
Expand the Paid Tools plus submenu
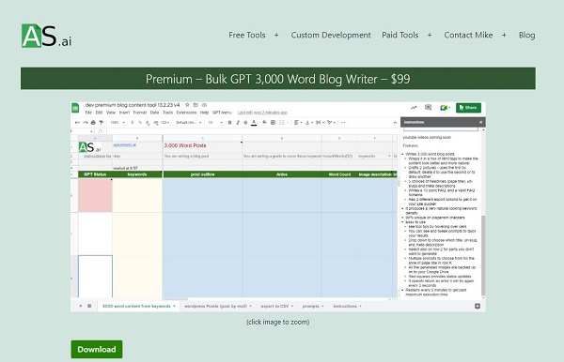(430, 35)
